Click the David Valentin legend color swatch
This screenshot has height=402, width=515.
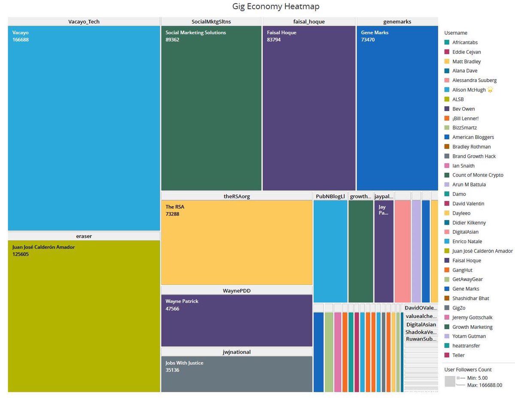[x=447, y=204]
